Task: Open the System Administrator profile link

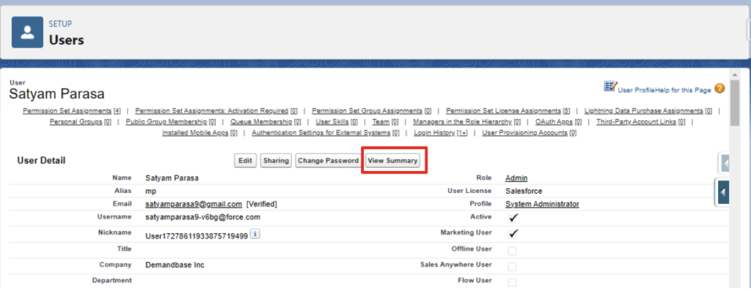Action: [542, 204]
